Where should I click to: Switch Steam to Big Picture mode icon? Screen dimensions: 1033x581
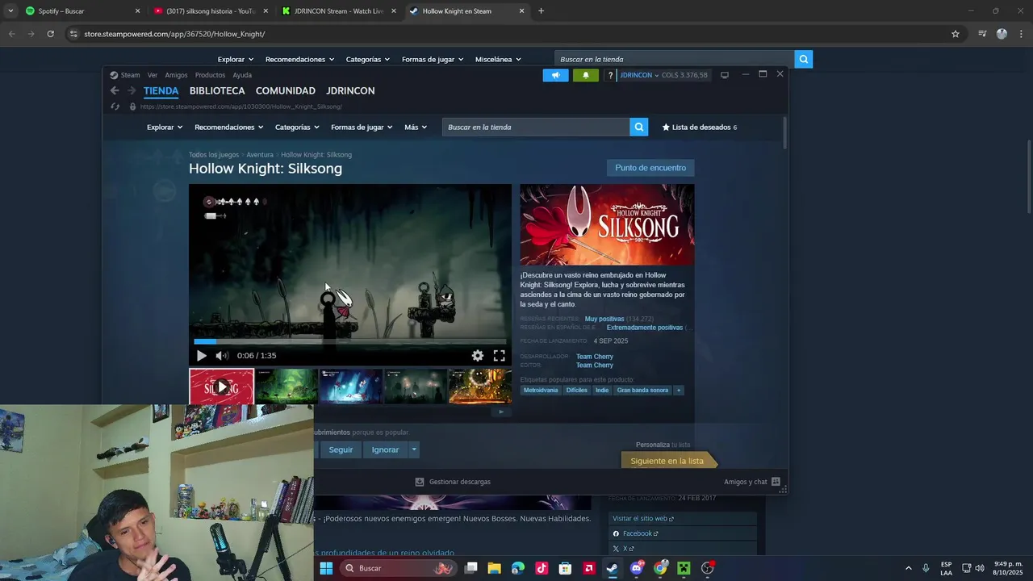[725, 75]
